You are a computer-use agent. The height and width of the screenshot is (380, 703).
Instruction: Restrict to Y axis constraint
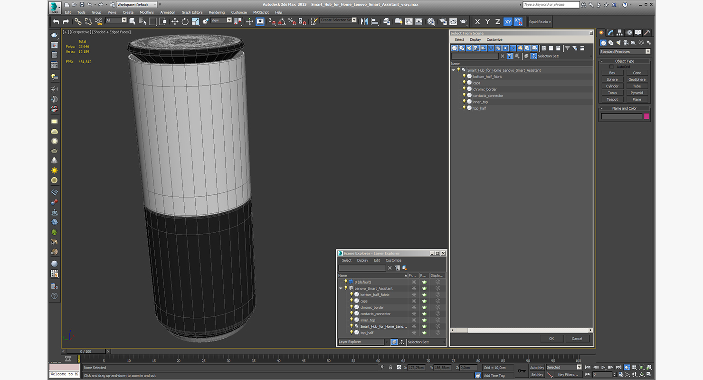tap(488, 22)
